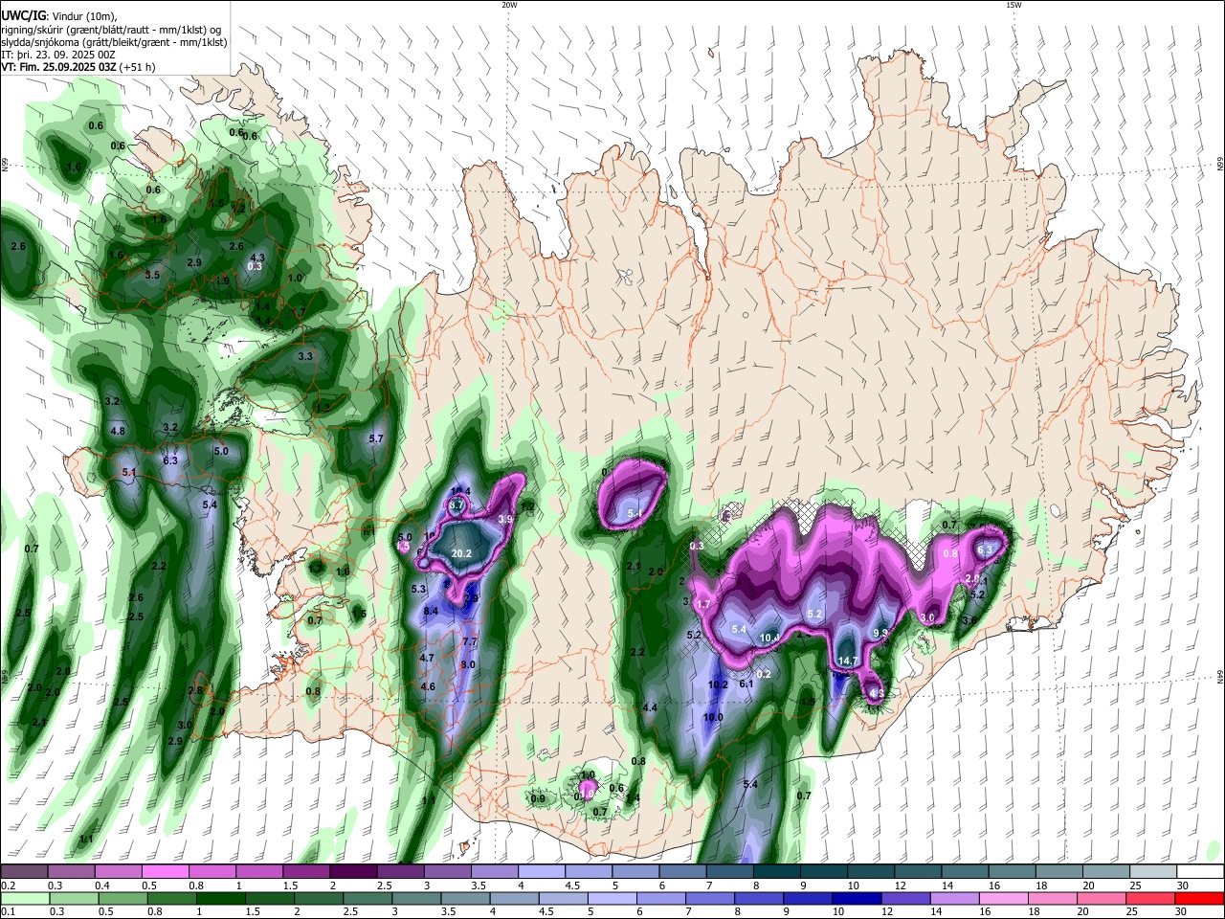Pick the light pink 16 swatch in lower legend

1005,898
